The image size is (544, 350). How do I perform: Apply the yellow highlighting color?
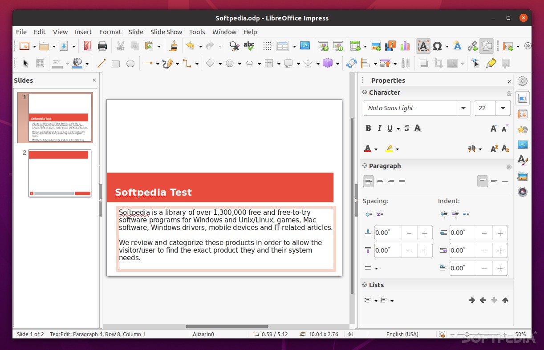[389, 149]
